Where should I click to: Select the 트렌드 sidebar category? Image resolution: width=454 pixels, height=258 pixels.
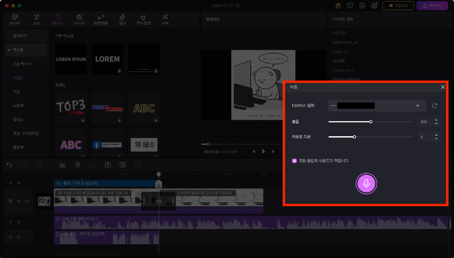[18, 77]
